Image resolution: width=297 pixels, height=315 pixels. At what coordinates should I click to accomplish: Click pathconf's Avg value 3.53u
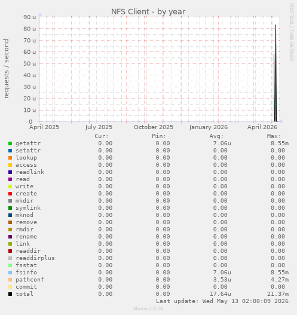pyautogui.click(x=222, y=280)
